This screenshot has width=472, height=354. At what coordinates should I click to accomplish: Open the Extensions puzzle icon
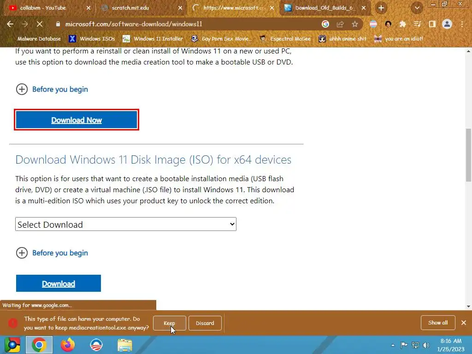pos(402,24)
